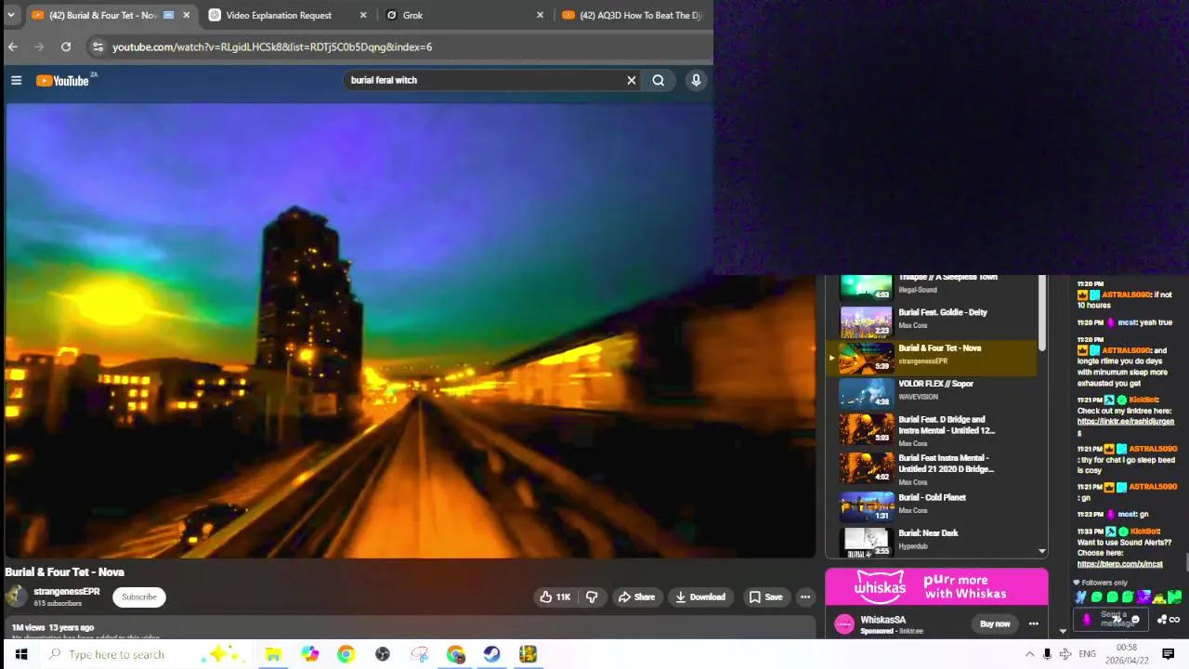Image resolution: width=1189 pixels, height=669 pixels.
Task: Open the ENG language selector
Action: point(1087,654)
